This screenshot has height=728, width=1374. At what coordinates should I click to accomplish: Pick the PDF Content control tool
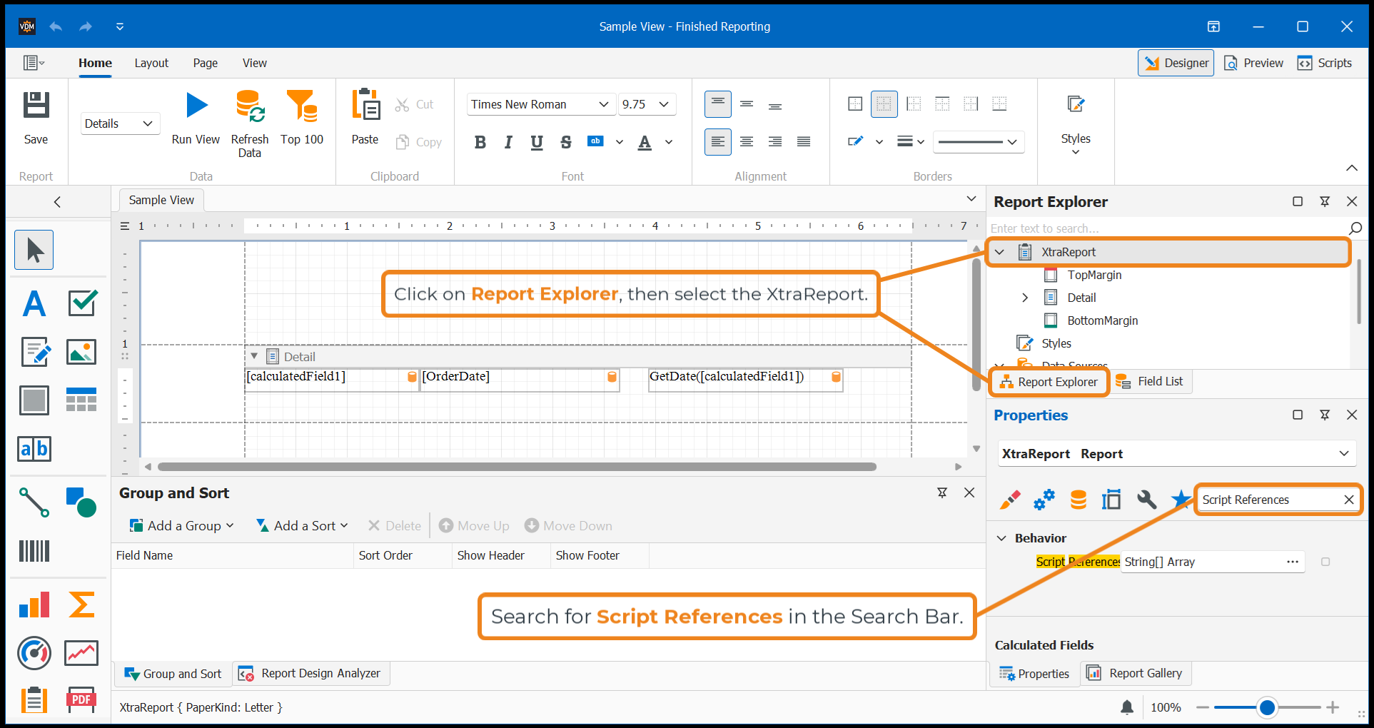pyautogui.click(x=81, y=700)
